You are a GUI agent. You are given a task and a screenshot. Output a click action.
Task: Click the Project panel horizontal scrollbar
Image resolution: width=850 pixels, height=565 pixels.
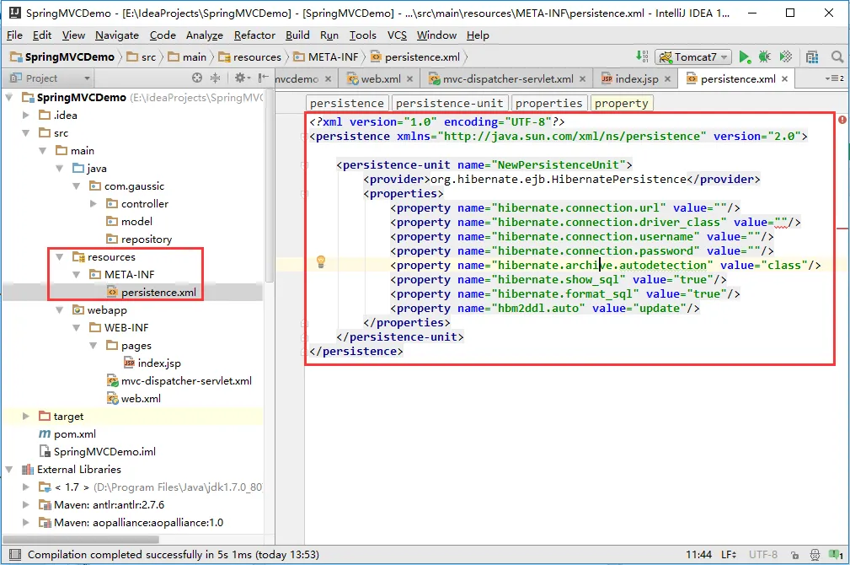coord(82,540)
